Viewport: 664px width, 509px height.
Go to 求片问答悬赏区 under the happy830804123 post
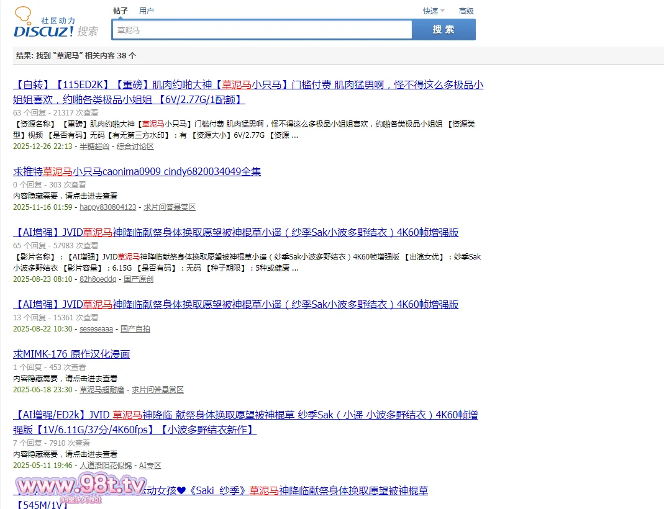[170, 207]
